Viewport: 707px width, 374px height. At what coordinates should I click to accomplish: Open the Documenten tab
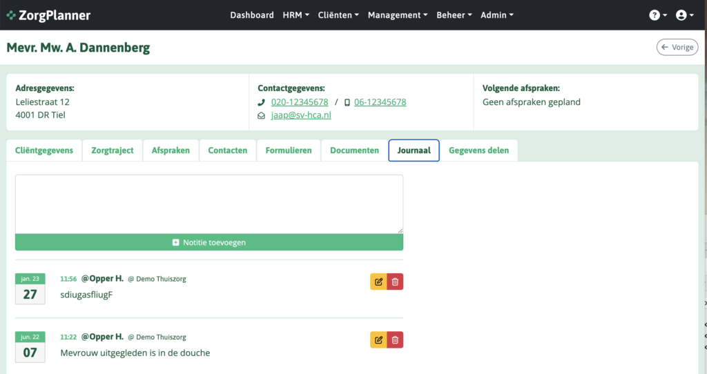coord(354,150)
